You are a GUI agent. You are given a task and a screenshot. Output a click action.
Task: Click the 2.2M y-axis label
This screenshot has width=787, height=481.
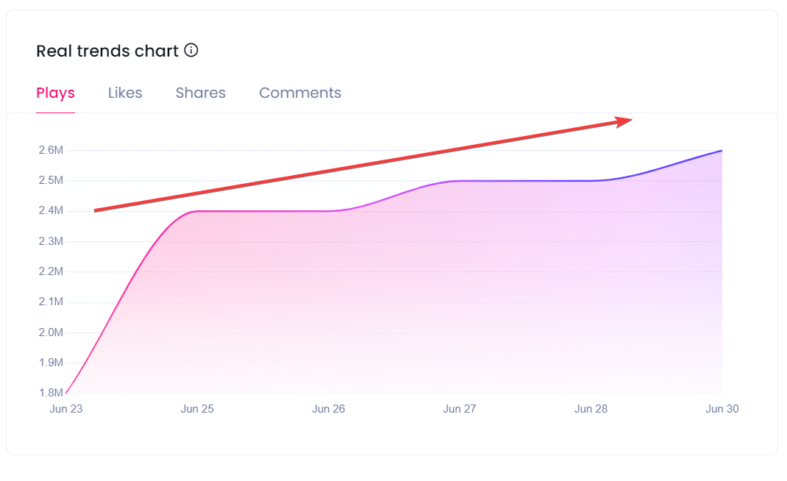[51, 271]
